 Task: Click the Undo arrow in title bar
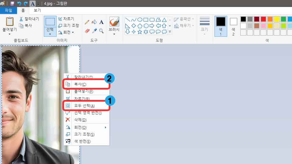[19, 4]
